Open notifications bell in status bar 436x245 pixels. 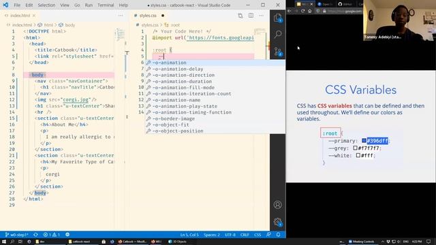[x=279, y=235]
